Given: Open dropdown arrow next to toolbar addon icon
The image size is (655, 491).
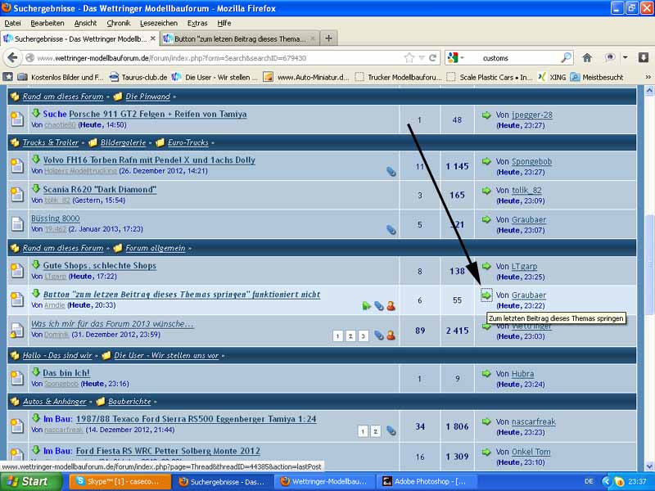Looking at the screenshot, I should pos(625,57).
